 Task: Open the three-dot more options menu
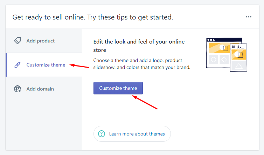(249, 17)
